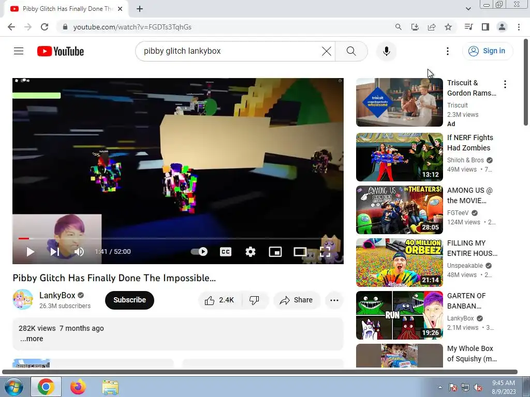
Task: Toggle the Chrome side panel
Action: pos(485,27)
